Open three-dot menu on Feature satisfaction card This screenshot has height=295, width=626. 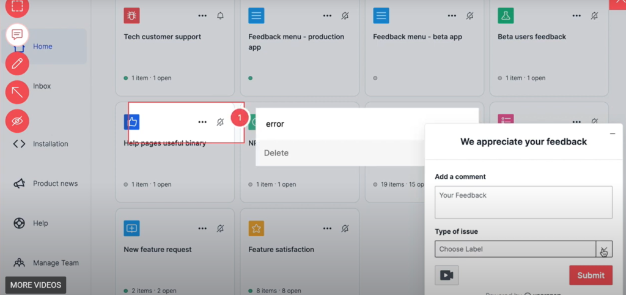click(327, 228)
